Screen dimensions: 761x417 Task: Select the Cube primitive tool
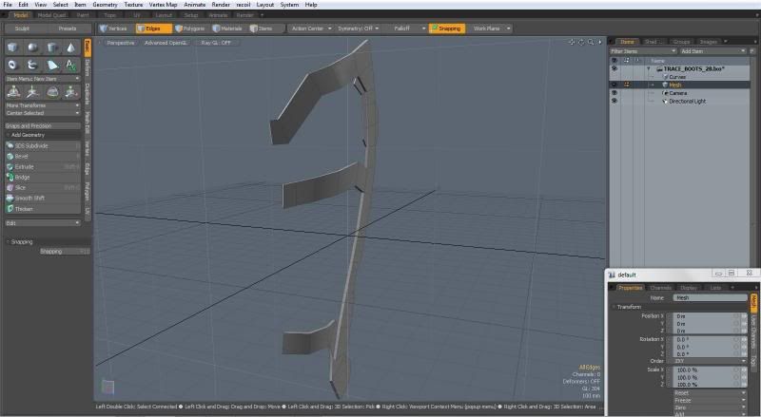13,47
